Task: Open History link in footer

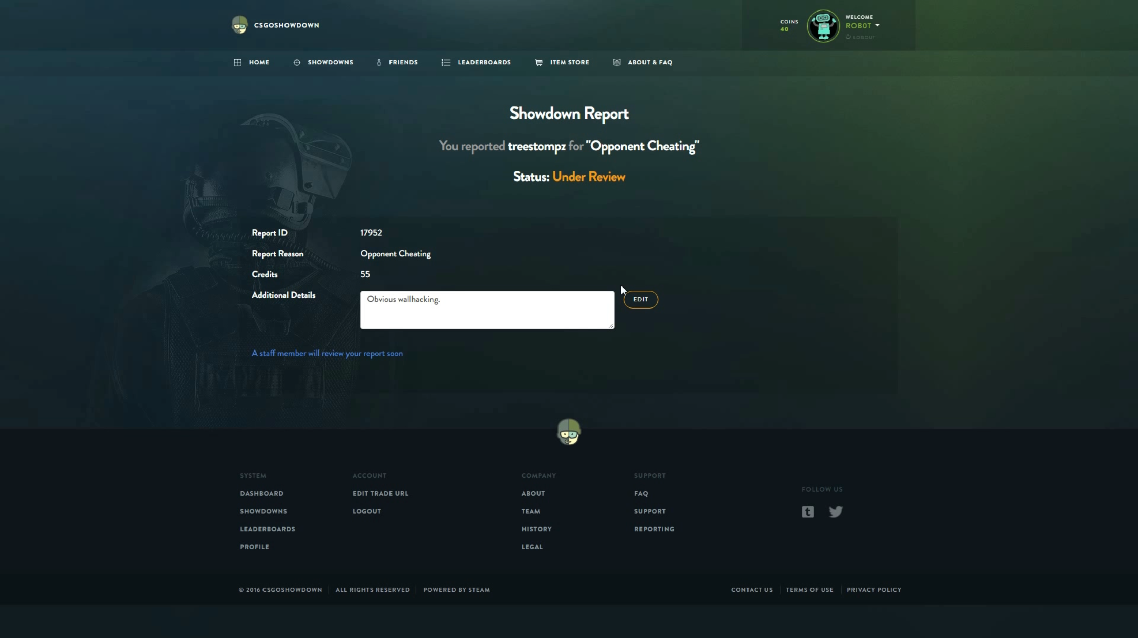Action: click(536, 529)
